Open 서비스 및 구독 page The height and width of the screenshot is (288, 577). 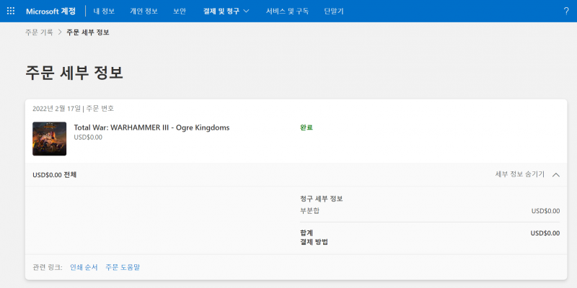point(287,11)
